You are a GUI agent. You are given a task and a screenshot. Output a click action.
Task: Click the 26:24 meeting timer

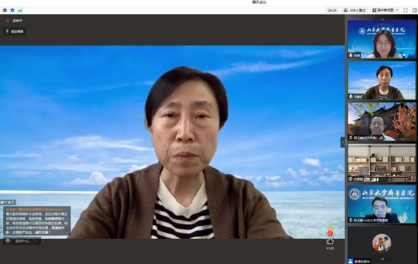click(x=332, y=10)
